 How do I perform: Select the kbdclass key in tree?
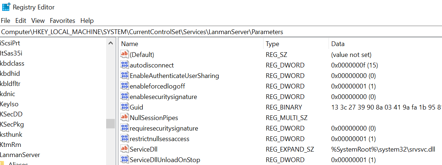(x=12, y=63)
